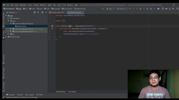Click the Attach Debugger to Android Process icon
179x100 pixels.
pos(151,9)
